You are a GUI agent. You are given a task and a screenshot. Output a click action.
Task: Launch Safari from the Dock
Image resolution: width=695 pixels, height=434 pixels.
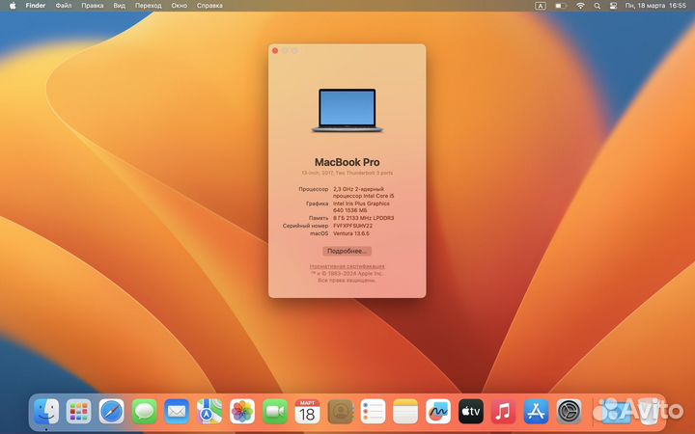pos(112,412)
